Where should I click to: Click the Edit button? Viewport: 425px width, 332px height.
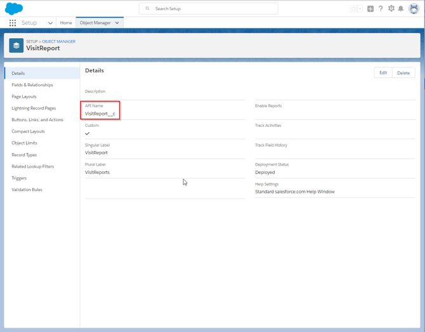pyautogui.click(x=383, y=73)
